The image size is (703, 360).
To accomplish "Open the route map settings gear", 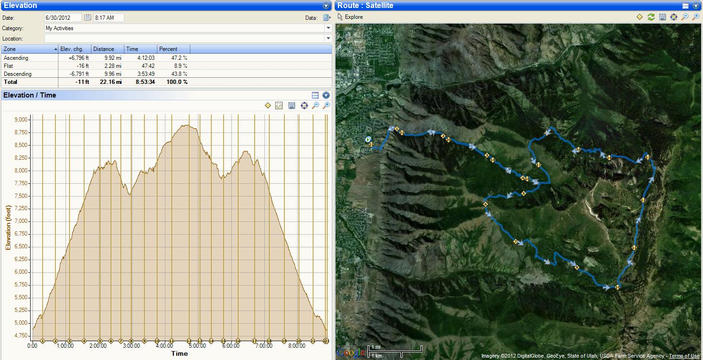I will [x=673, y=17].
